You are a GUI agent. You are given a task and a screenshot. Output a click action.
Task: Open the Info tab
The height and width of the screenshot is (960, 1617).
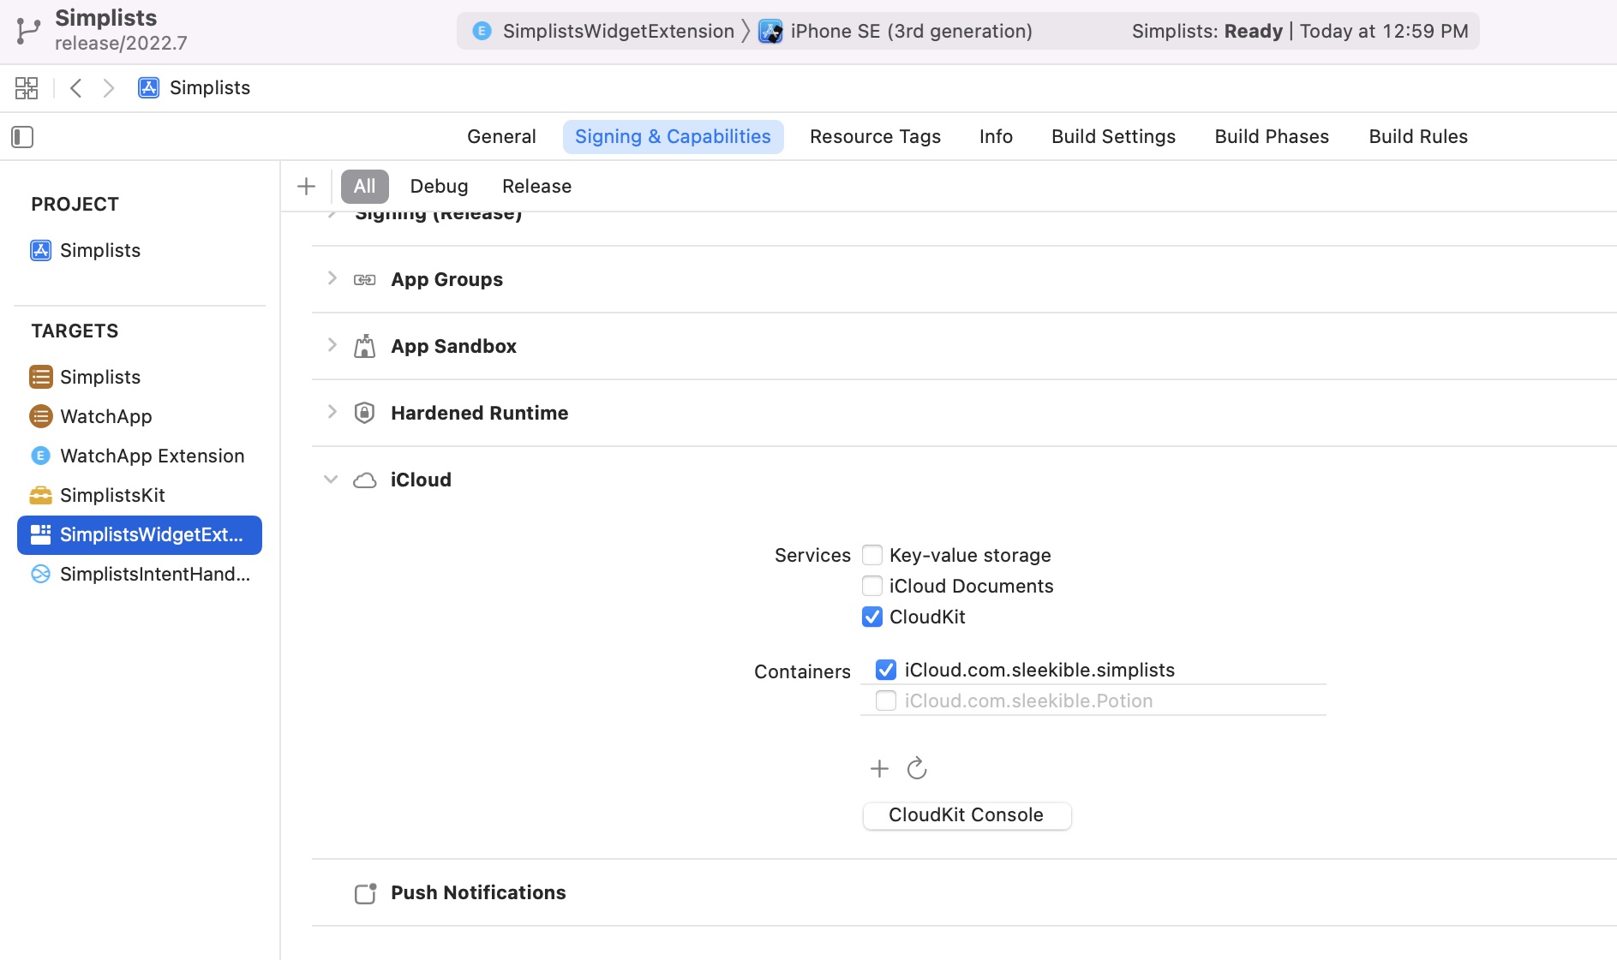point(996,137)
